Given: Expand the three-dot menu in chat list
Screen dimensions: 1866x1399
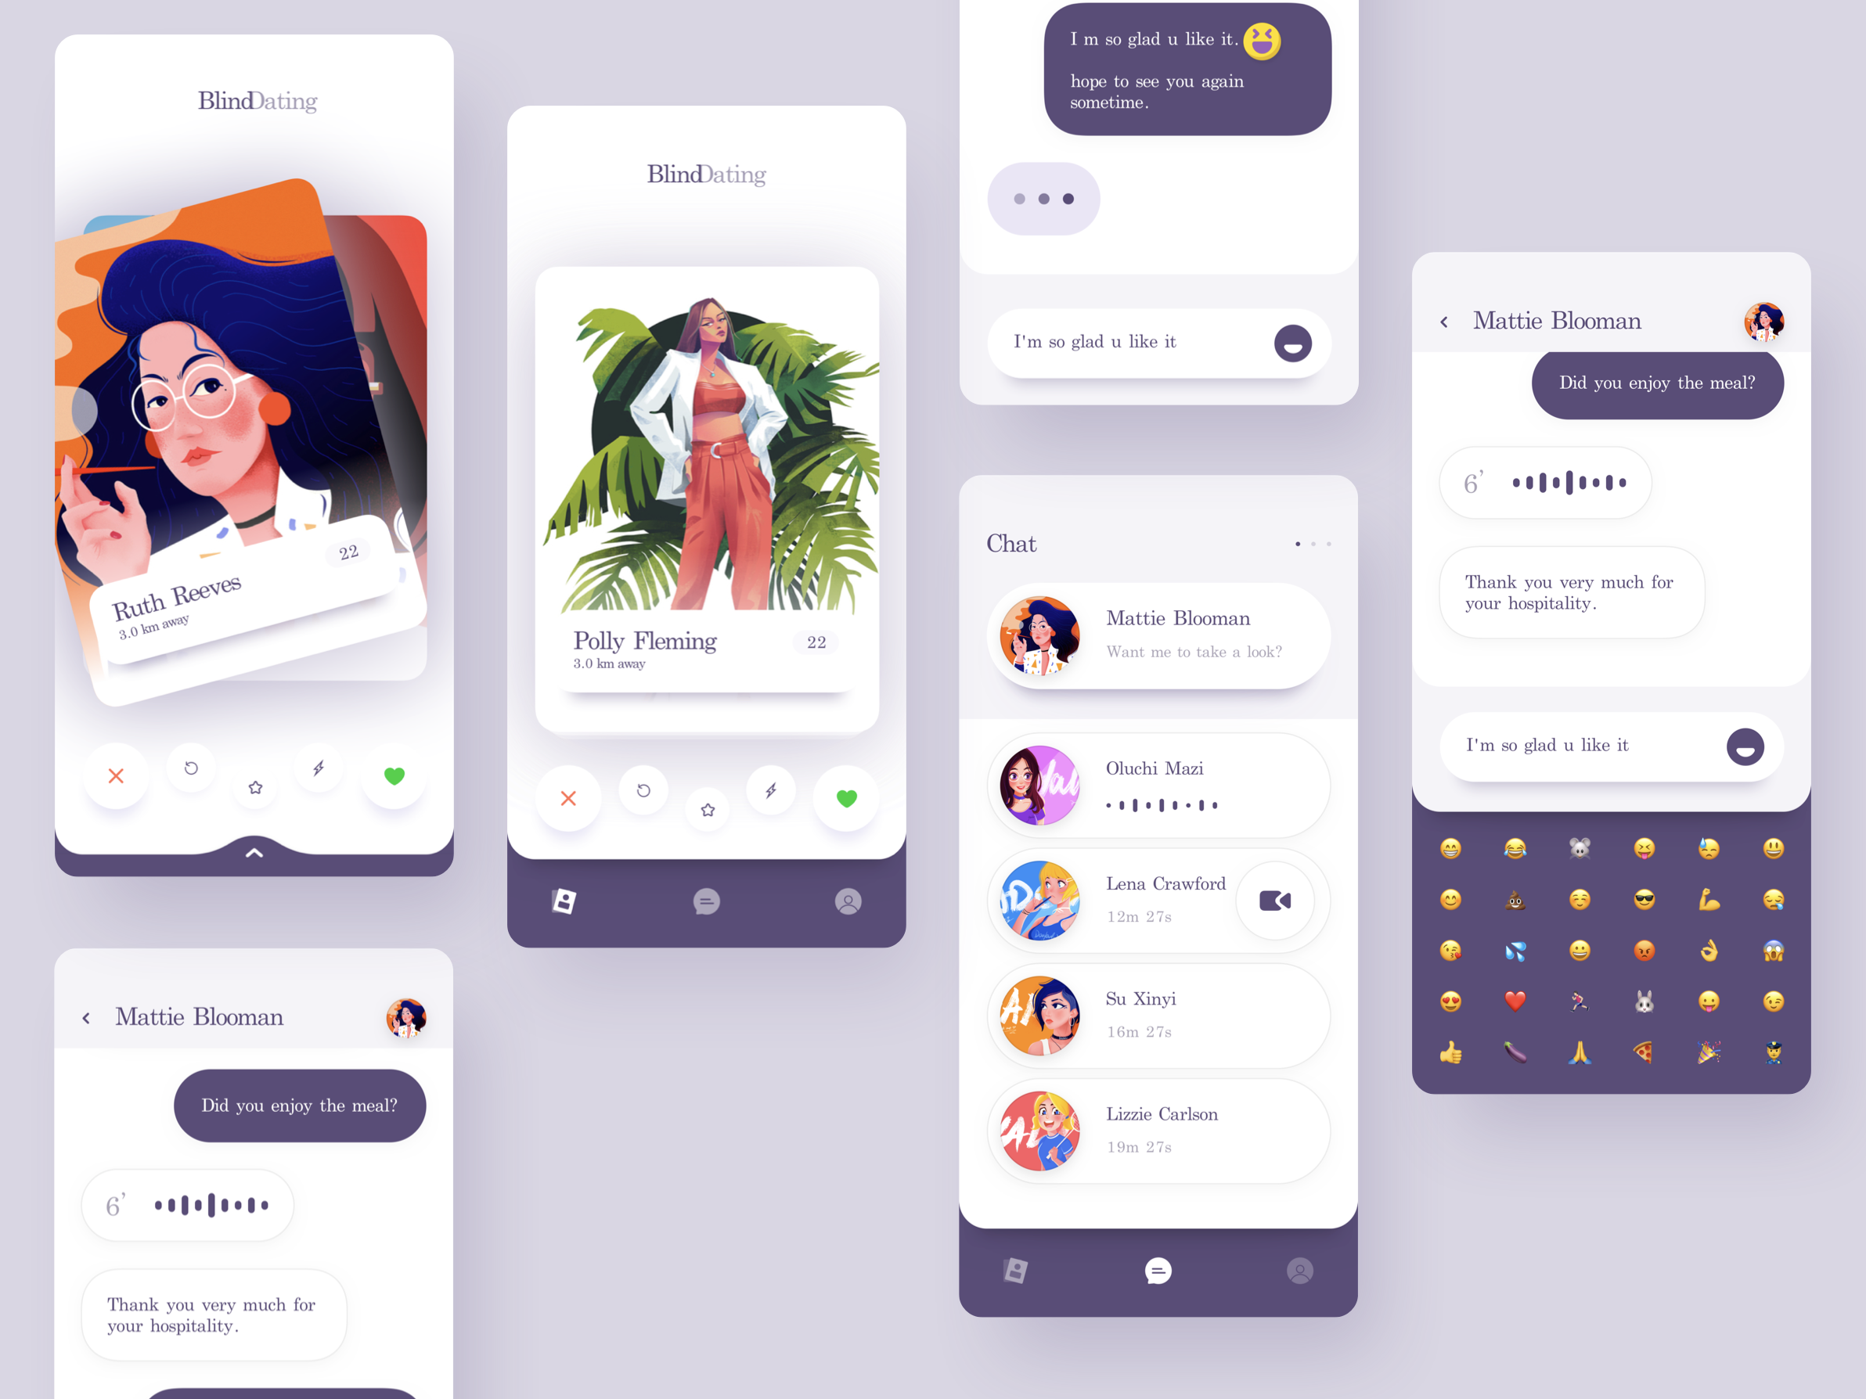Looking at the screenshot, I should pyautogui.click(x=1312, y=544).
